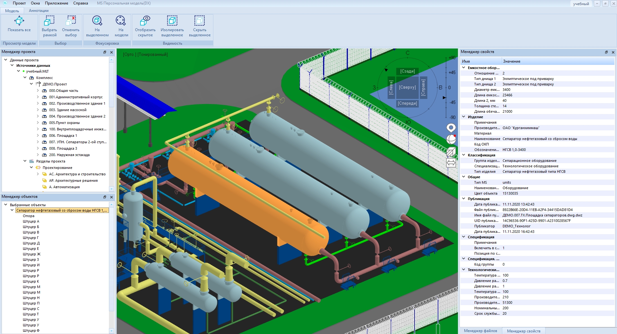Click the horizontal double-arrow viewport navigation icon

[x=451, y=163]
